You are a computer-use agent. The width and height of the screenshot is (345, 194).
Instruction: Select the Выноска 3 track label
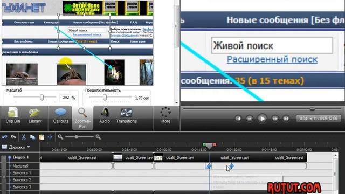pos(22,187)
